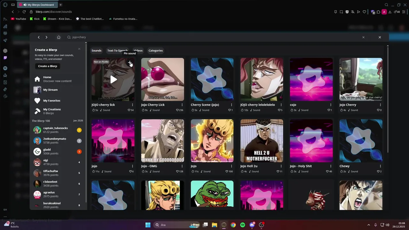This screenshot has width=409, height=230.
Task: Open browser downloads icon
Action: pyautogui.click(x=390, y=12)
